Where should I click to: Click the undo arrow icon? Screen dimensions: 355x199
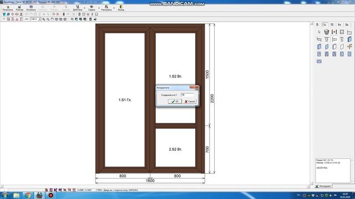tap(27, 19)
